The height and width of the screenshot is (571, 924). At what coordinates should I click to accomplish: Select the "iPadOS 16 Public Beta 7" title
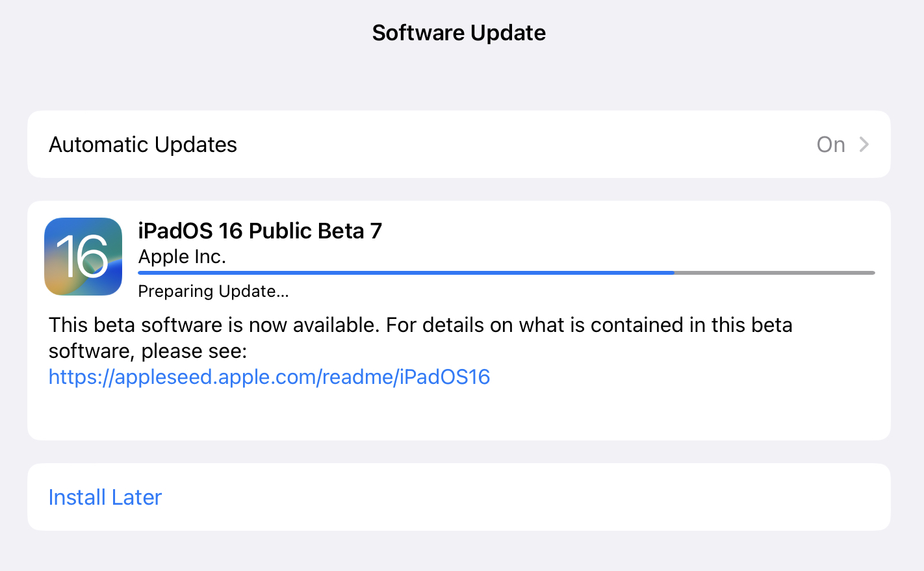(260, 231)
